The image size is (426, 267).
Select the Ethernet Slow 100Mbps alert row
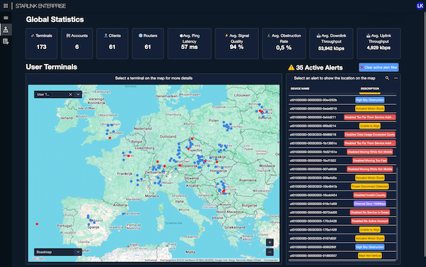[342, 204]
